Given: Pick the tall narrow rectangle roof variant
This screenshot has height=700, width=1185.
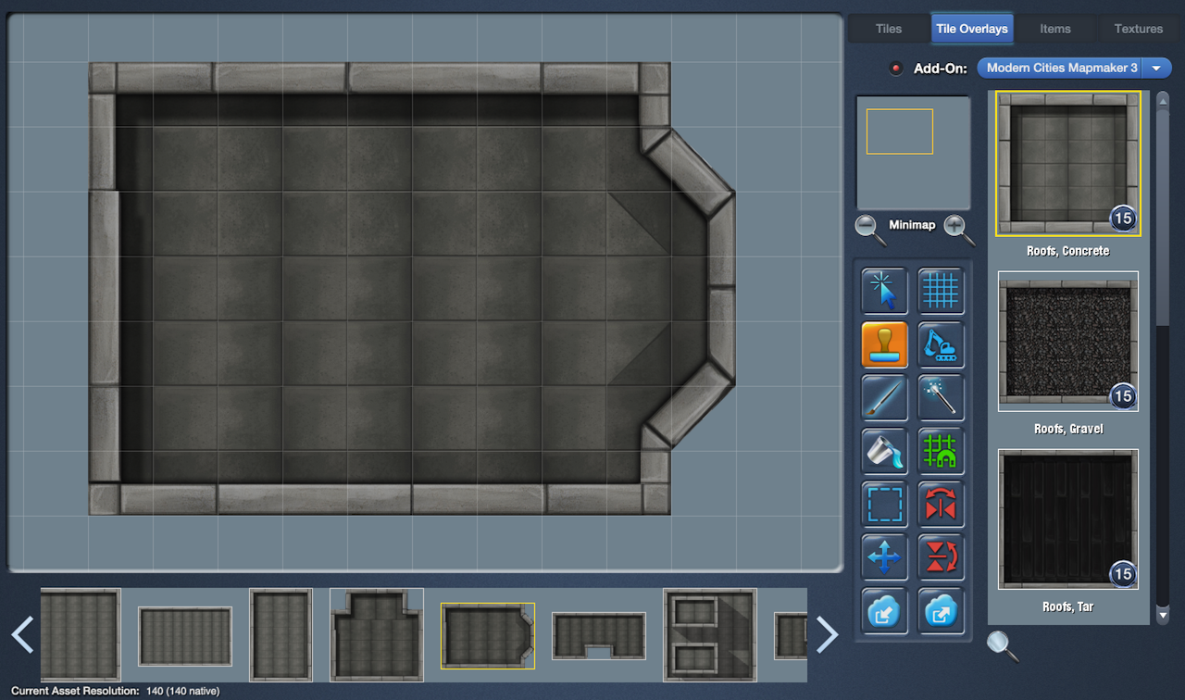Looking at the screenshot, I should coord(281,635).
